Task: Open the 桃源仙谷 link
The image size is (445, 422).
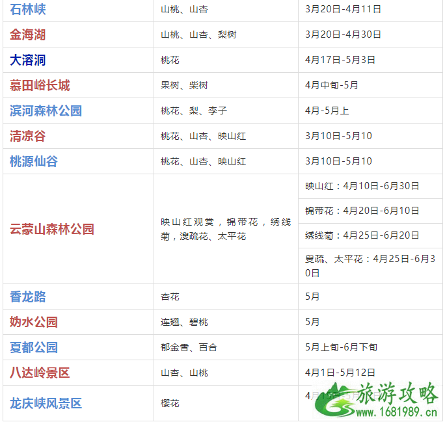Action: point(34,161)
